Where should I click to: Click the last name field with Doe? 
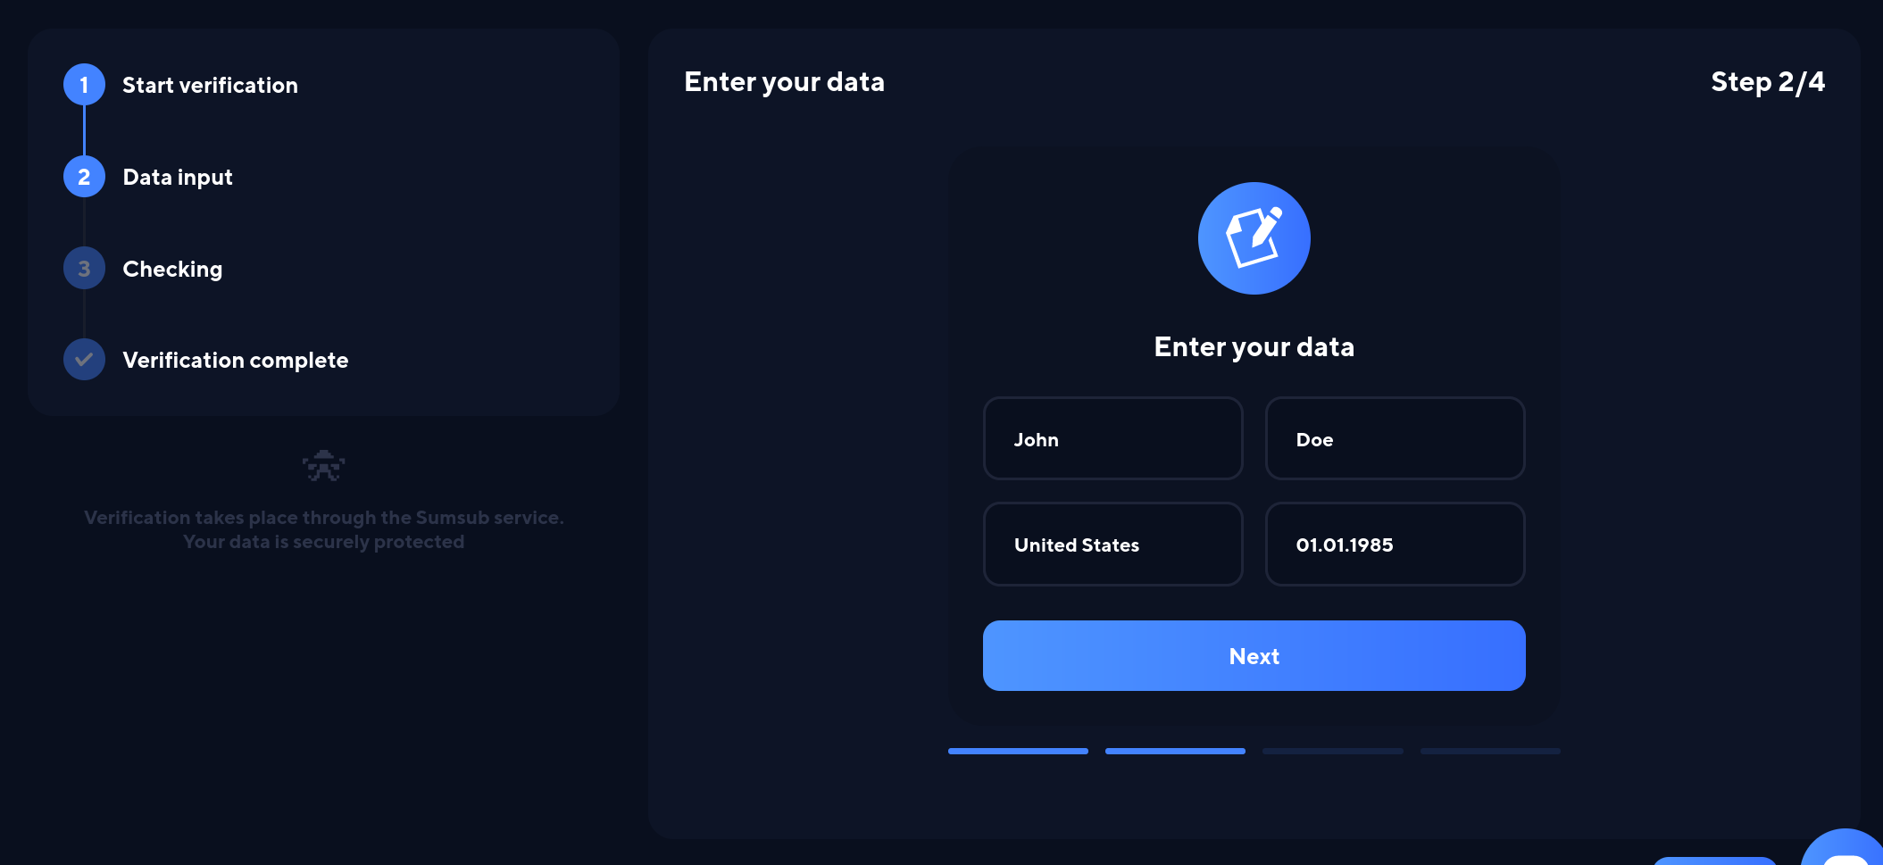pos(1395,439)
